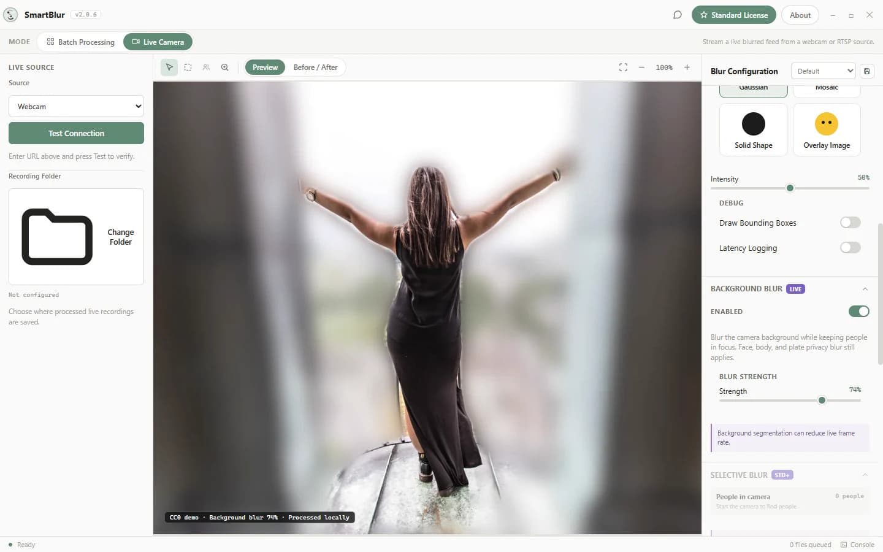
Task: Open the About dialog
Action: (x=800, y=15)
